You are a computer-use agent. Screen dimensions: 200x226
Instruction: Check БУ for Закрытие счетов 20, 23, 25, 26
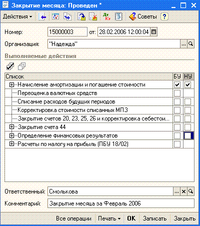click(177, 118)
